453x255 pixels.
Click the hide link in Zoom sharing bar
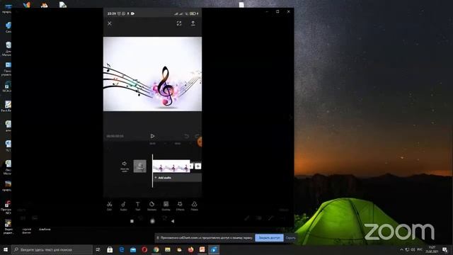click(x=290, y=238)
